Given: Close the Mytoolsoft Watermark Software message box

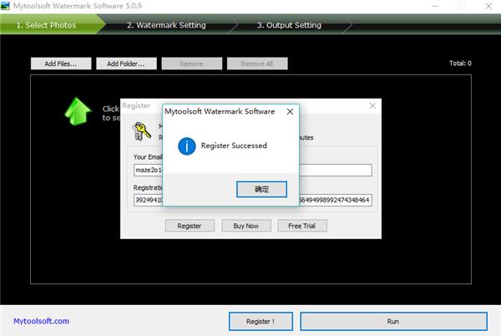Looking at the screenshot, I should tap(290, 110).
